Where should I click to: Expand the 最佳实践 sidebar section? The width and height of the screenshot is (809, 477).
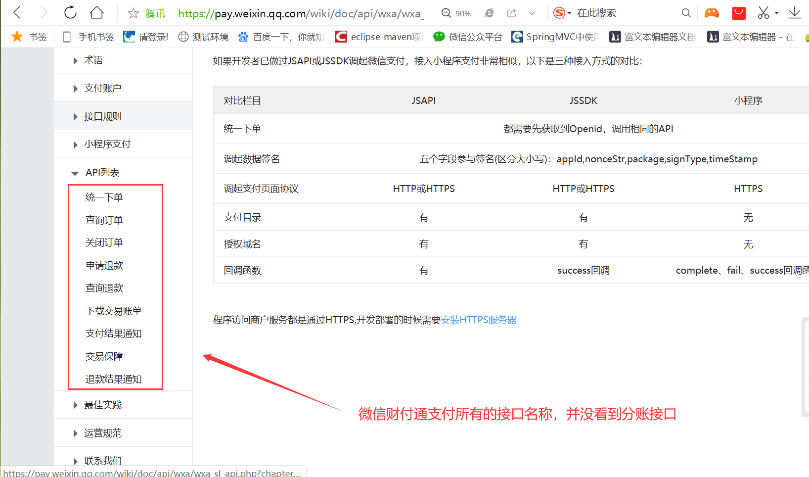pyautogui.click(x=123, y=405)
